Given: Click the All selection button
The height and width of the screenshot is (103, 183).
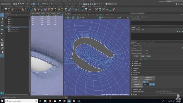Looking at the screenshot, I should (x=137, y=56).
